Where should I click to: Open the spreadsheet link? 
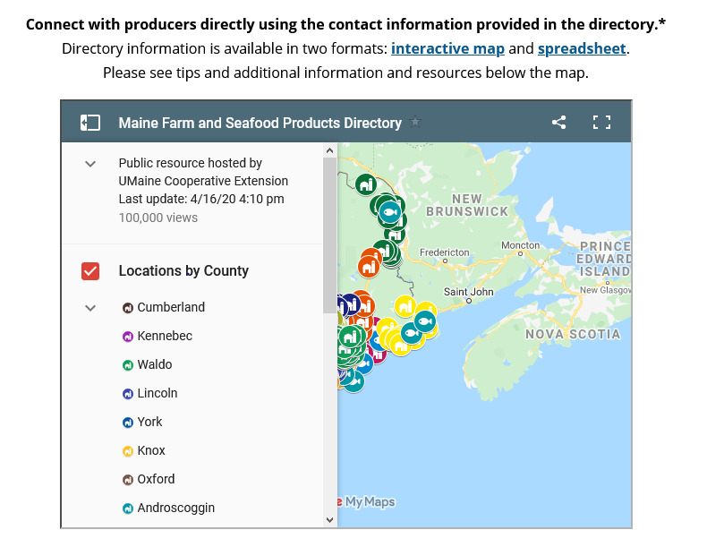(582, 48)
